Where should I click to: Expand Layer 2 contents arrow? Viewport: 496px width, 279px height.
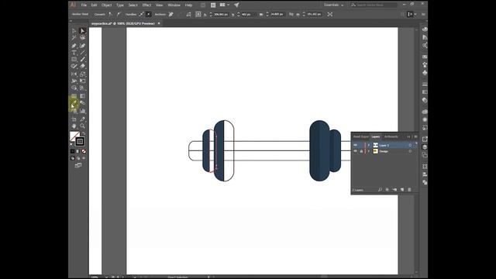click(x=369, y=145)
